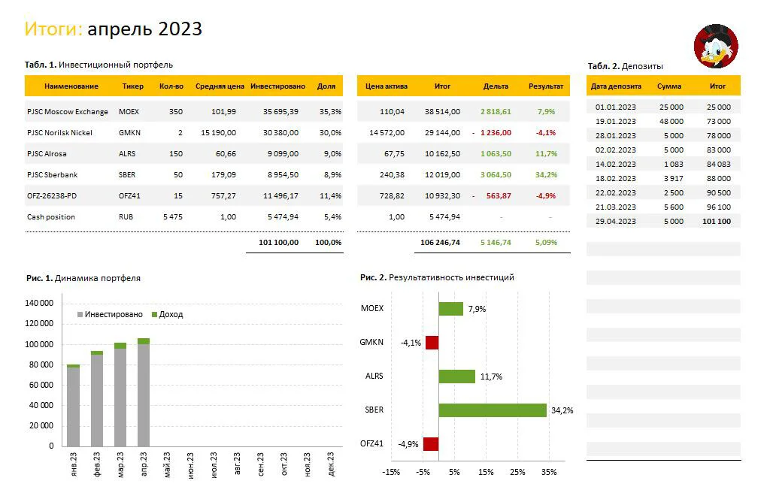The image size is (770, 496).
Task: Click the PJSC Norilsk Nickel row name
Action: [x=59, y=133]
